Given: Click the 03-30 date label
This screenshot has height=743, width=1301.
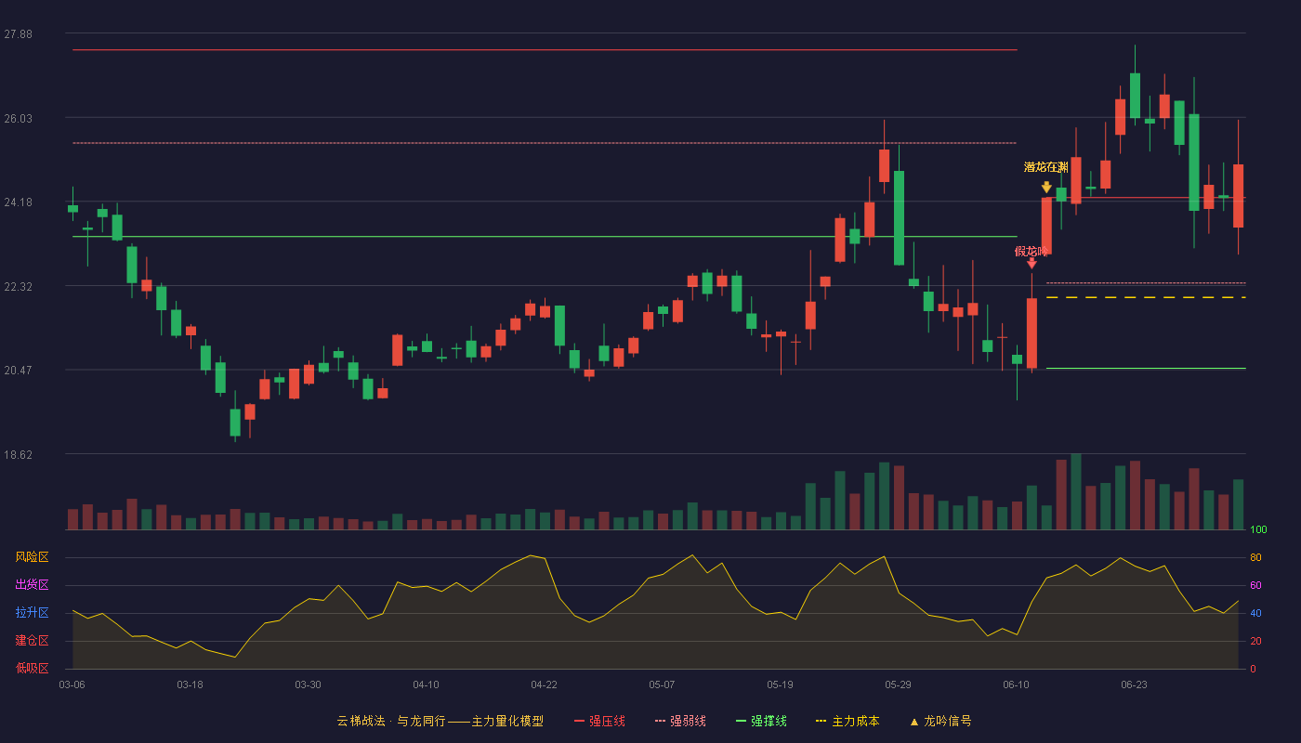Looking at the screenshot, I should [308, 684].
